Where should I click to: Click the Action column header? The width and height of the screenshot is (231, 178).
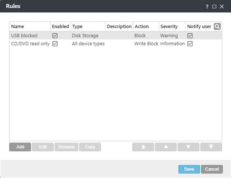tap(146, 26)
